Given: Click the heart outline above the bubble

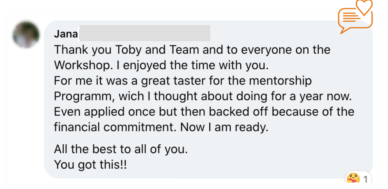Looking at the screenshot, I should (364, 6).
